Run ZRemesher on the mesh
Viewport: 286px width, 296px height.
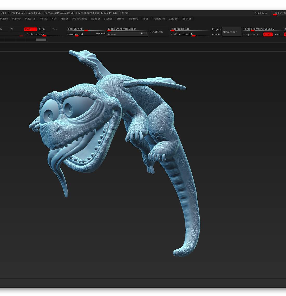pyautogui.click(x=231, y=32)
